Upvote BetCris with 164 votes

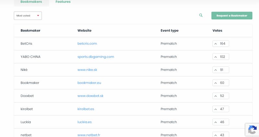click(221, 44)
